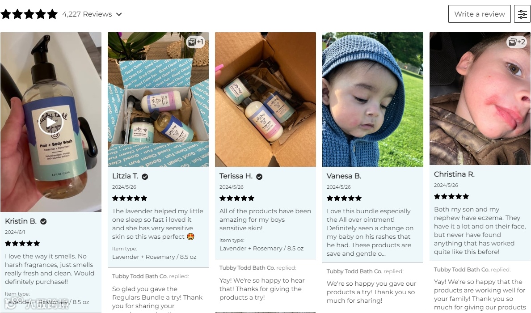
Task: Open the review filter settings icon
Action: 522,14
